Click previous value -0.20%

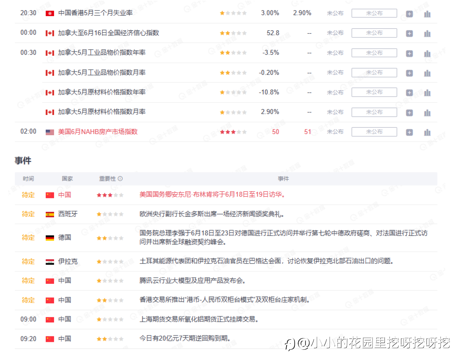(x=269, y=72)
